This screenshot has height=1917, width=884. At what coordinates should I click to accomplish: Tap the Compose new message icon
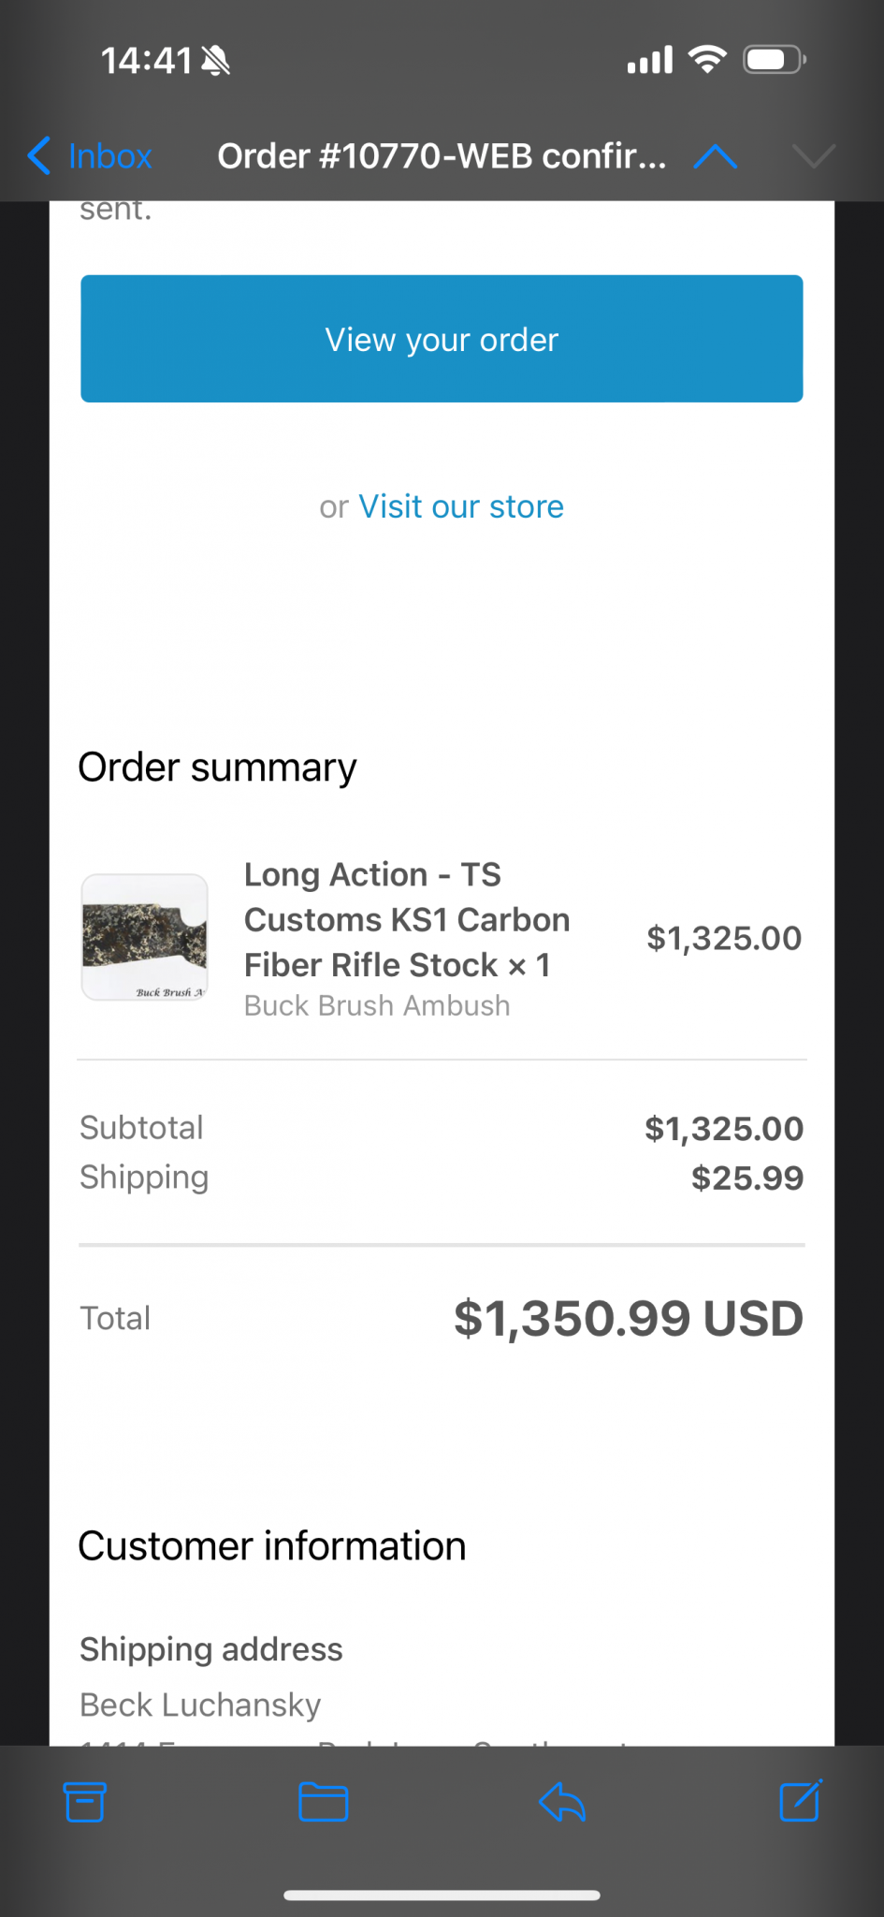pos(801,1801)
